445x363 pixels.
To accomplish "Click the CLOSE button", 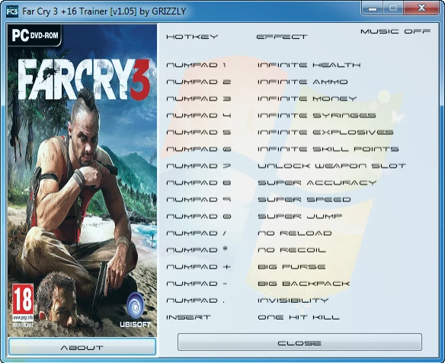I will (x=299, y=342).
